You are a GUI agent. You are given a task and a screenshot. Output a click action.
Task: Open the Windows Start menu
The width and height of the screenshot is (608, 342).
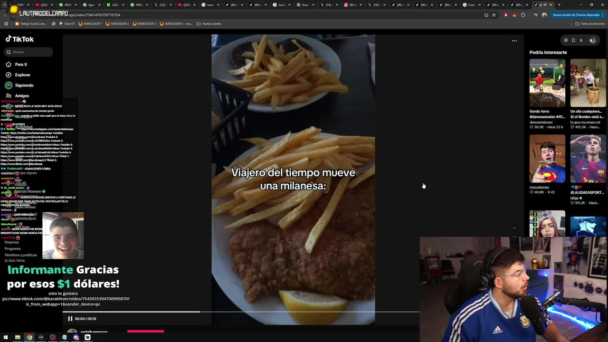click(x=6, y=337)
